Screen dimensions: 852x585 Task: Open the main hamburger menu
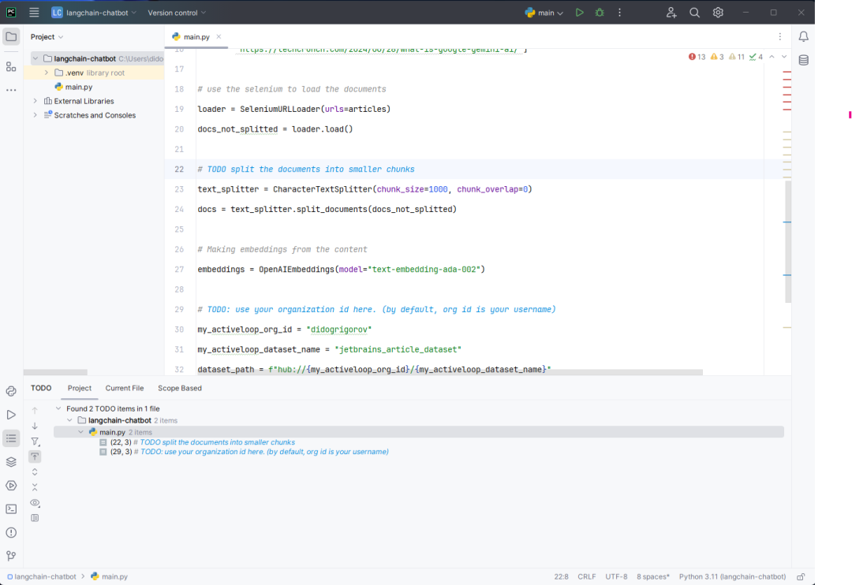tap(34, 13)
